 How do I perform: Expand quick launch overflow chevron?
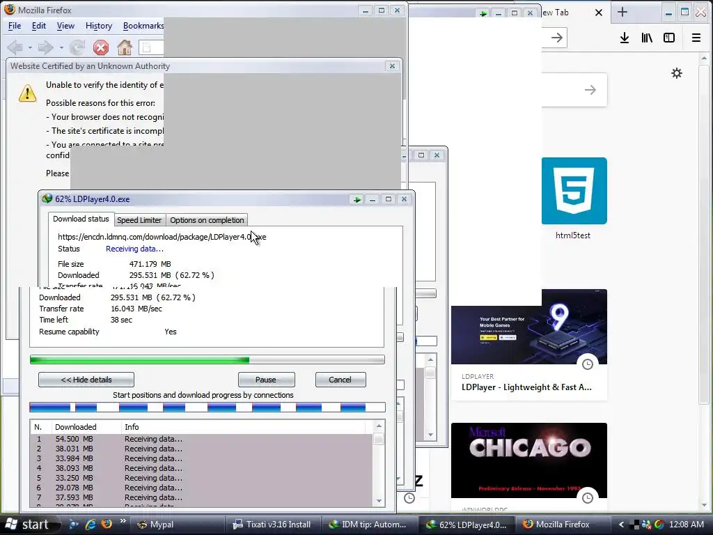click(123, 521)
